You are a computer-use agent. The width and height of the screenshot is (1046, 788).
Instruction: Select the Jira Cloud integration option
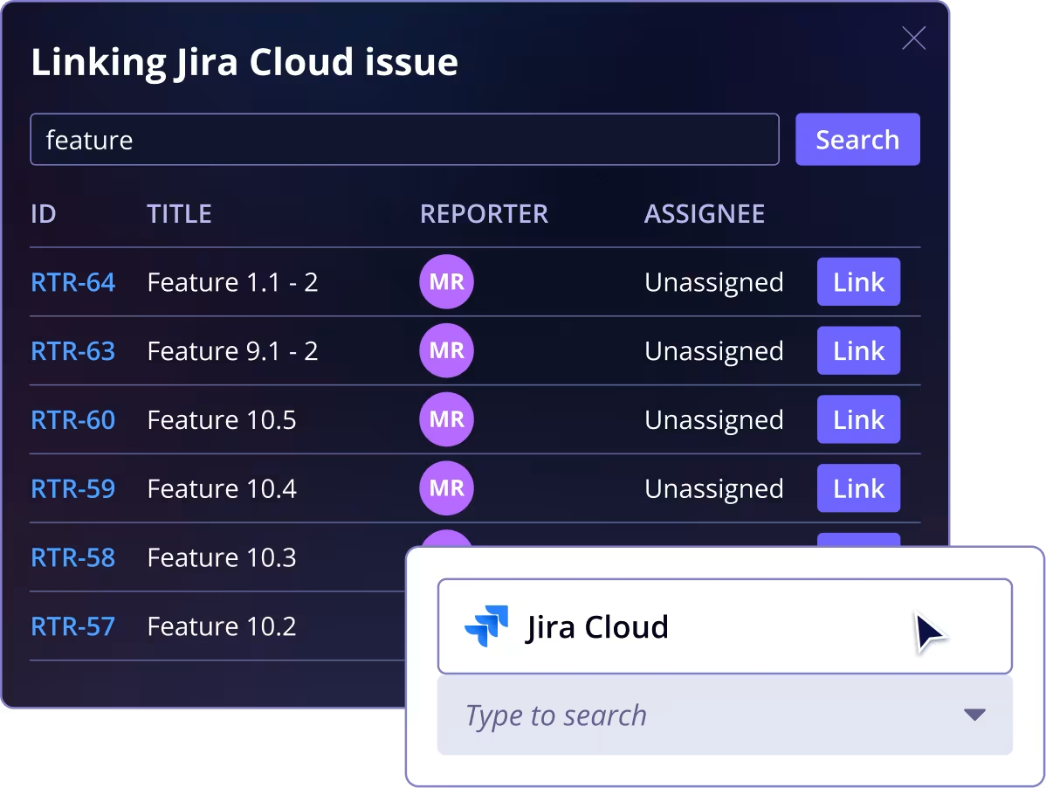[x=725, y=626]
